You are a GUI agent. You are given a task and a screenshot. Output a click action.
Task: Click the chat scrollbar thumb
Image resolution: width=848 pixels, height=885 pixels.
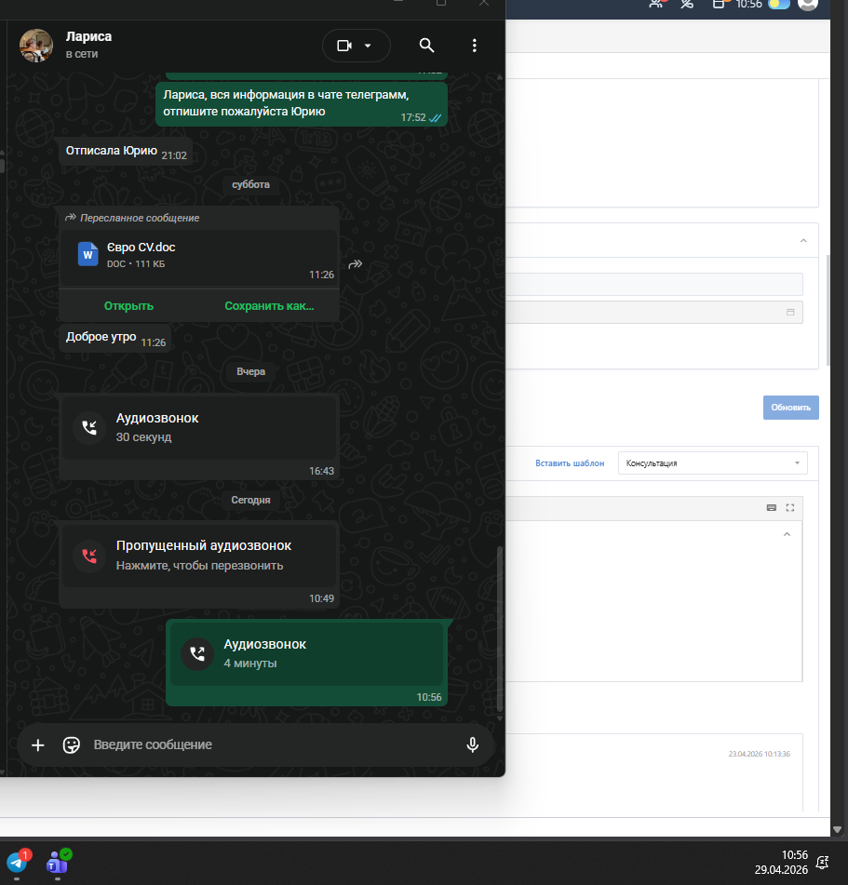coord(500,628)
